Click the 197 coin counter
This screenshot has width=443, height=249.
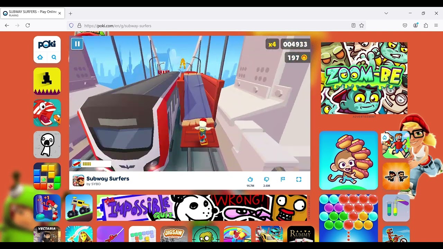297,58
